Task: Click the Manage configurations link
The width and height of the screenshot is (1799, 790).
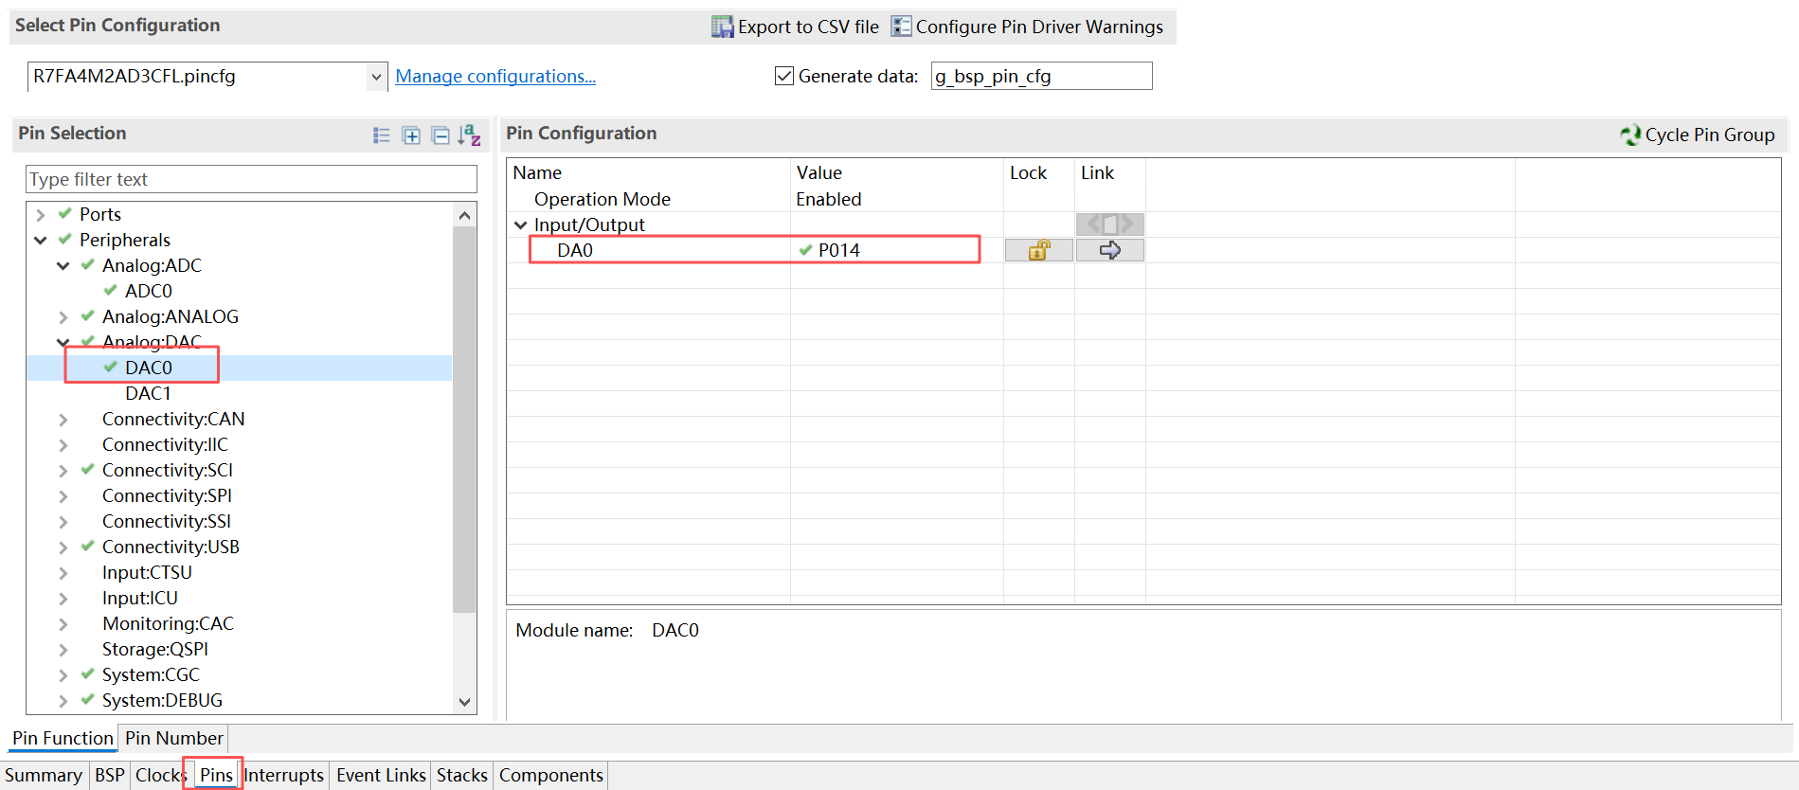Action: pos(495,77)
